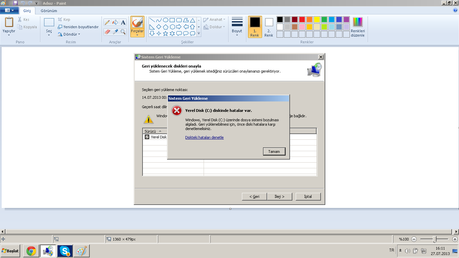Click Yeniden boyutlandır

78,27
